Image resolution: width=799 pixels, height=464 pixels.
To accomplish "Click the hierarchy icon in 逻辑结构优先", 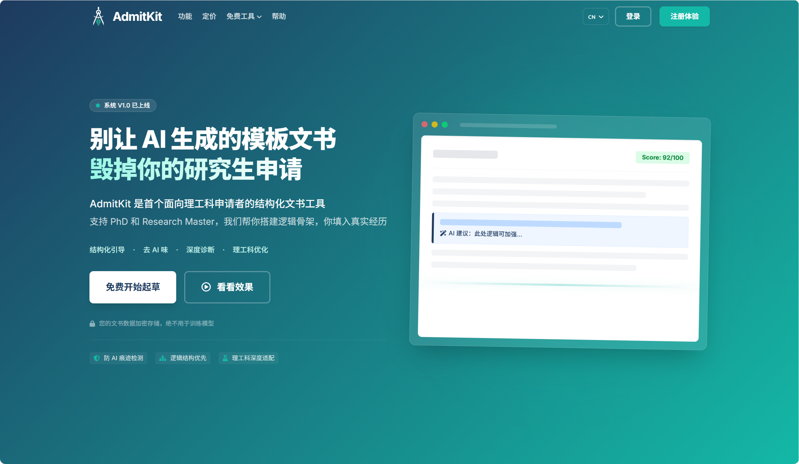I will [163, 358].
